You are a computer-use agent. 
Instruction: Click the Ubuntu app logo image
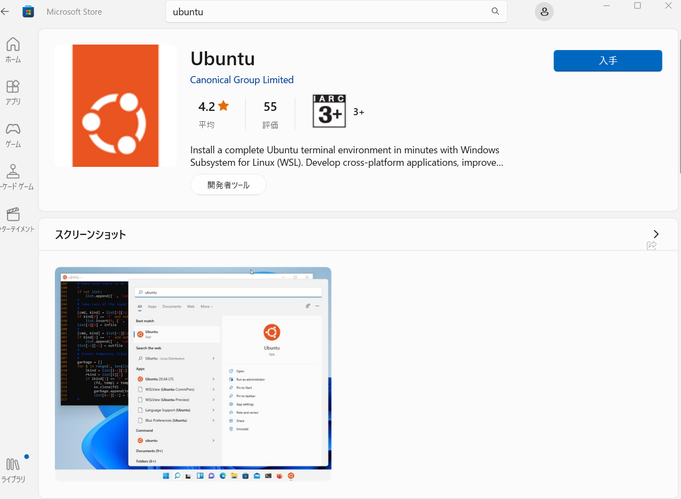[115, 105]
